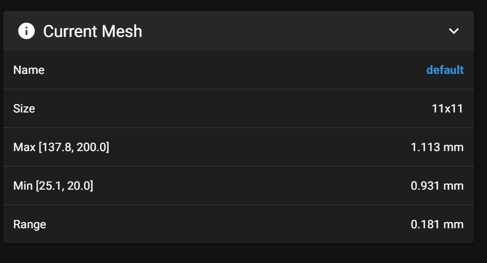Image resolution: width=487 pixels, height=263 pixels.
Task: Select the Current Mesh title text
Action: (x=93, y=31)
